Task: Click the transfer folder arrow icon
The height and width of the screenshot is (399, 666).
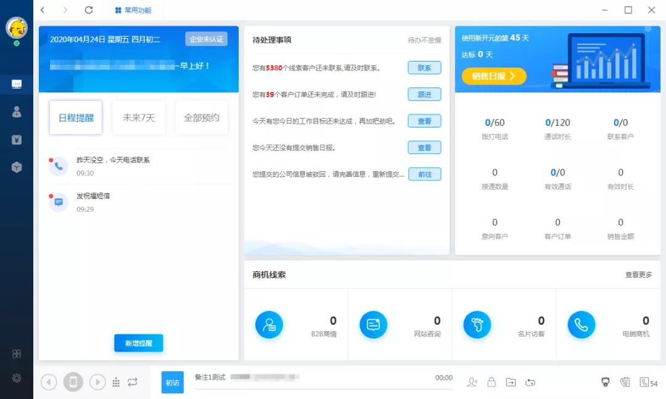Action: point(511,382)
